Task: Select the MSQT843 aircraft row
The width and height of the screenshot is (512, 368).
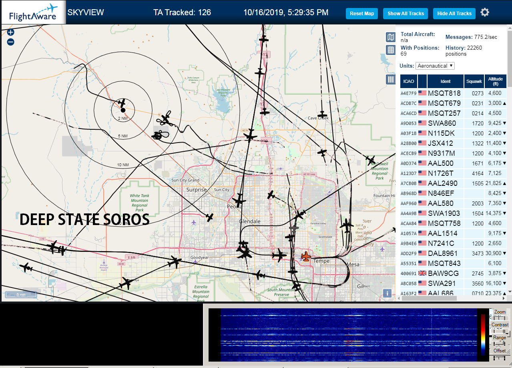Action: (453, 263)
